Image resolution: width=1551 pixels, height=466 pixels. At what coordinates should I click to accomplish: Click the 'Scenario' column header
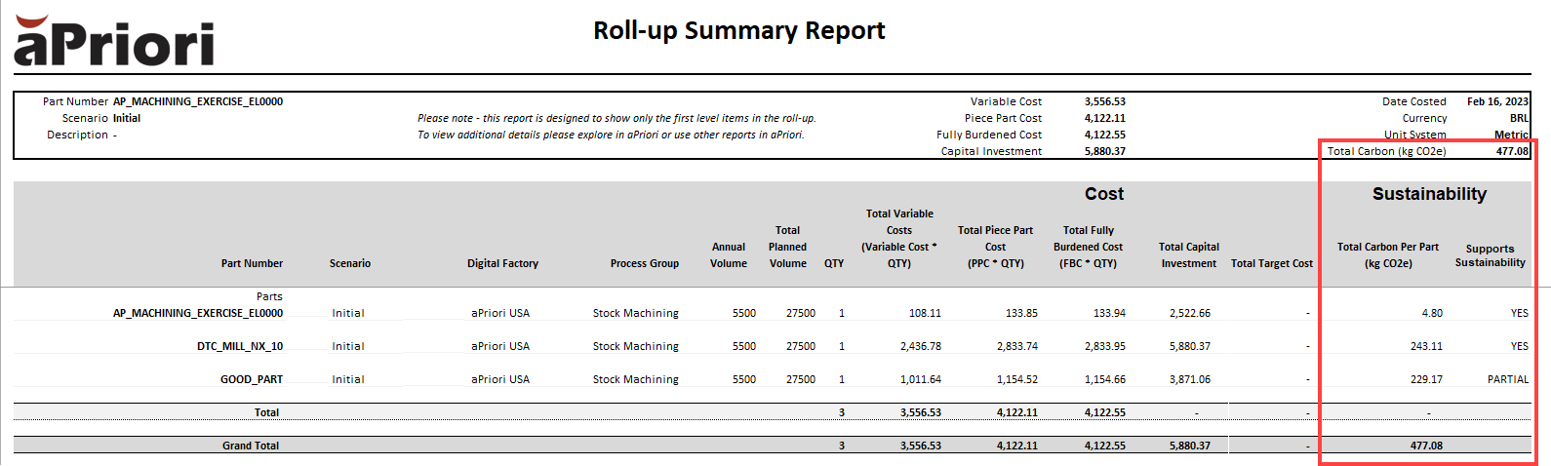click(x=350, y=263)
